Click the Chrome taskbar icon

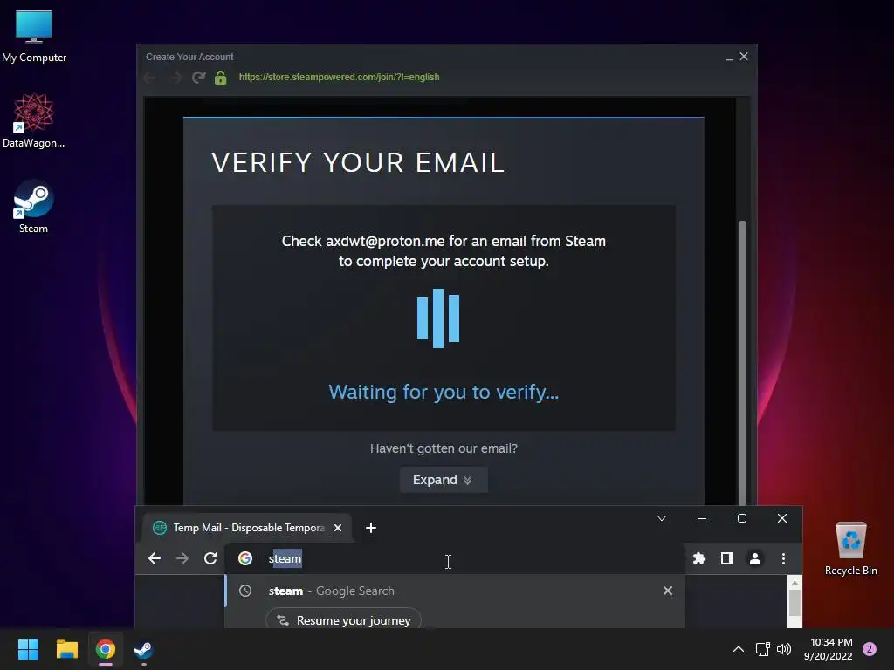[106, 649]
